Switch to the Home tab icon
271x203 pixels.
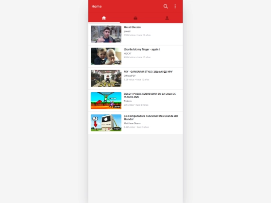tap(104, 18)
